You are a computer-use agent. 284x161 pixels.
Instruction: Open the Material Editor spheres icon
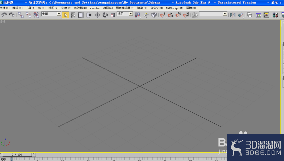pos(275,15)
